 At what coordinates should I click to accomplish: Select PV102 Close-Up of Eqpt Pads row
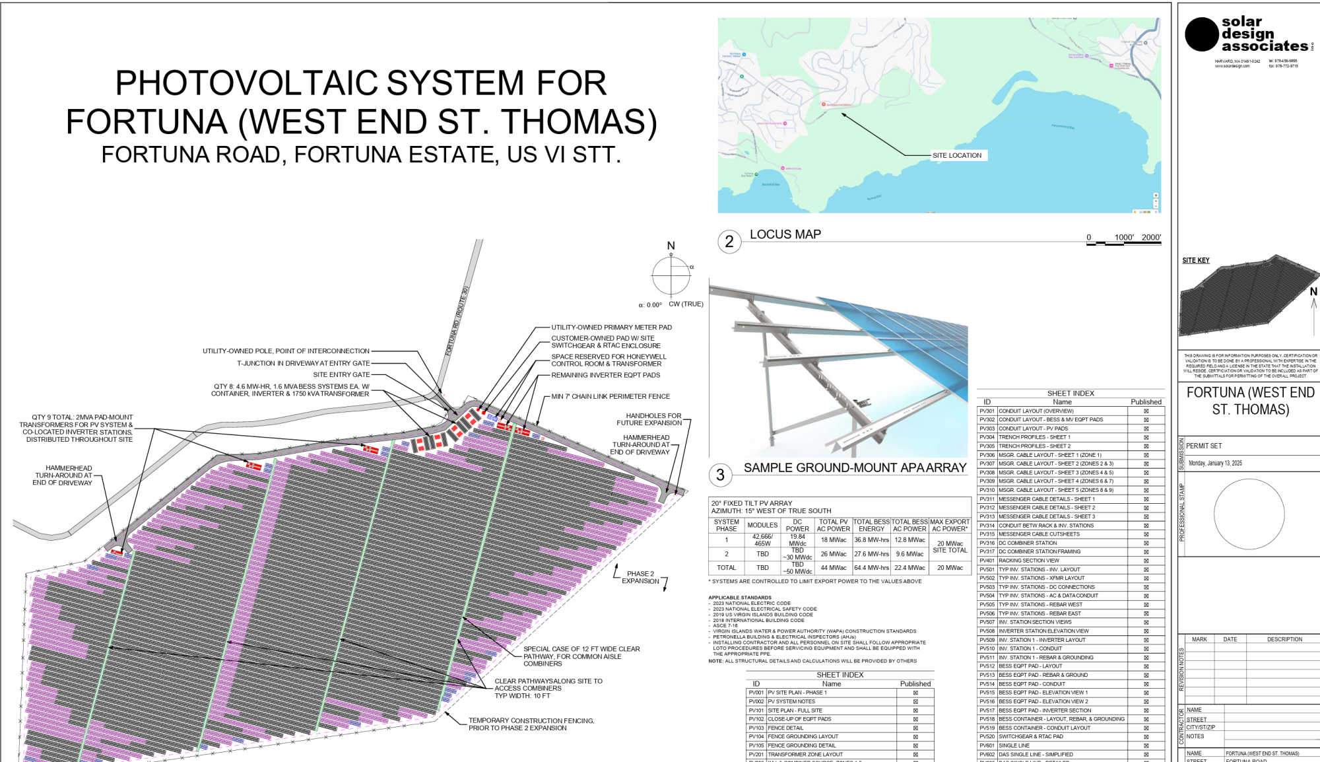click(799, 719)
